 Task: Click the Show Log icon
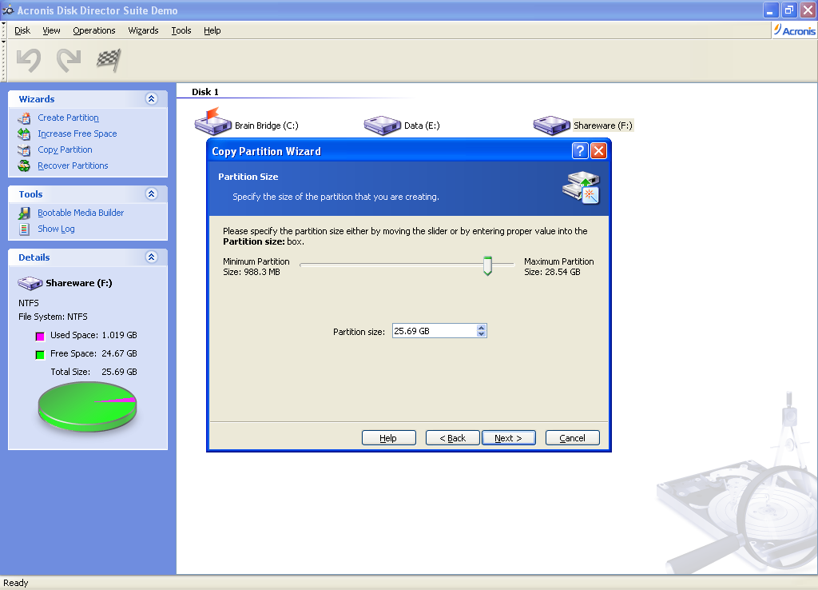24,229
